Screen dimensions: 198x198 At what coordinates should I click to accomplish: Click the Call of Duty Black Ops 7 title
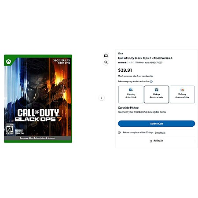click(145, 58)
